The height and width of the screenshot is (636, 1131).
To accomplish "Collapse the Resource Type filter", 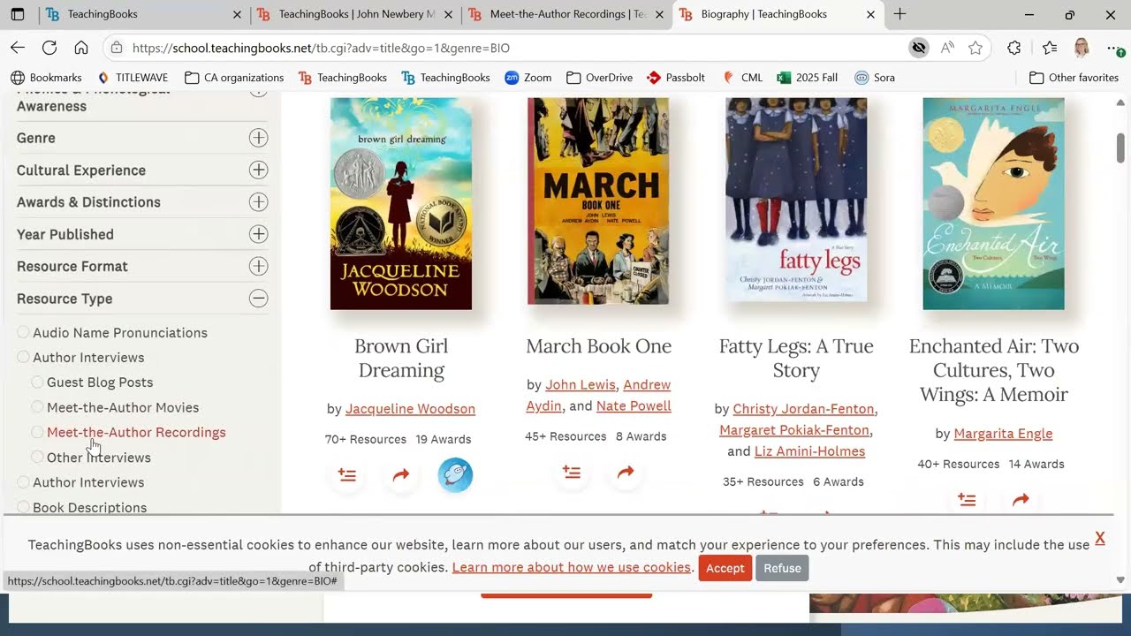I will coord(258,299).
